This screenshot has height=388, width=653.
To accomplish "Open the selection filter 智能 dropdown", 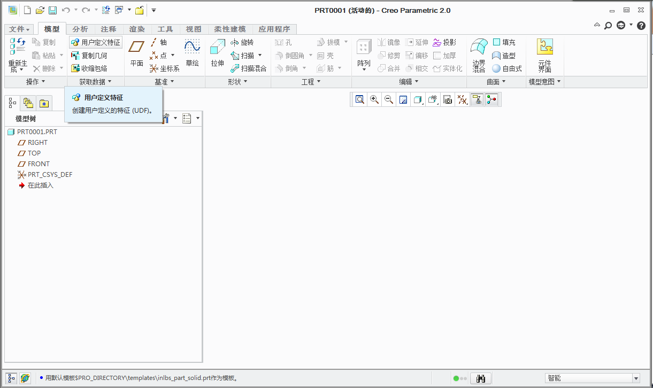I will 592,378.
